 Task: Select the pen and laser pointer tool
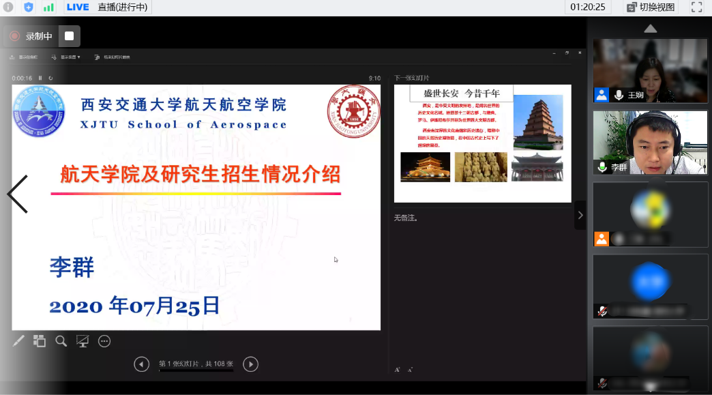18,341
